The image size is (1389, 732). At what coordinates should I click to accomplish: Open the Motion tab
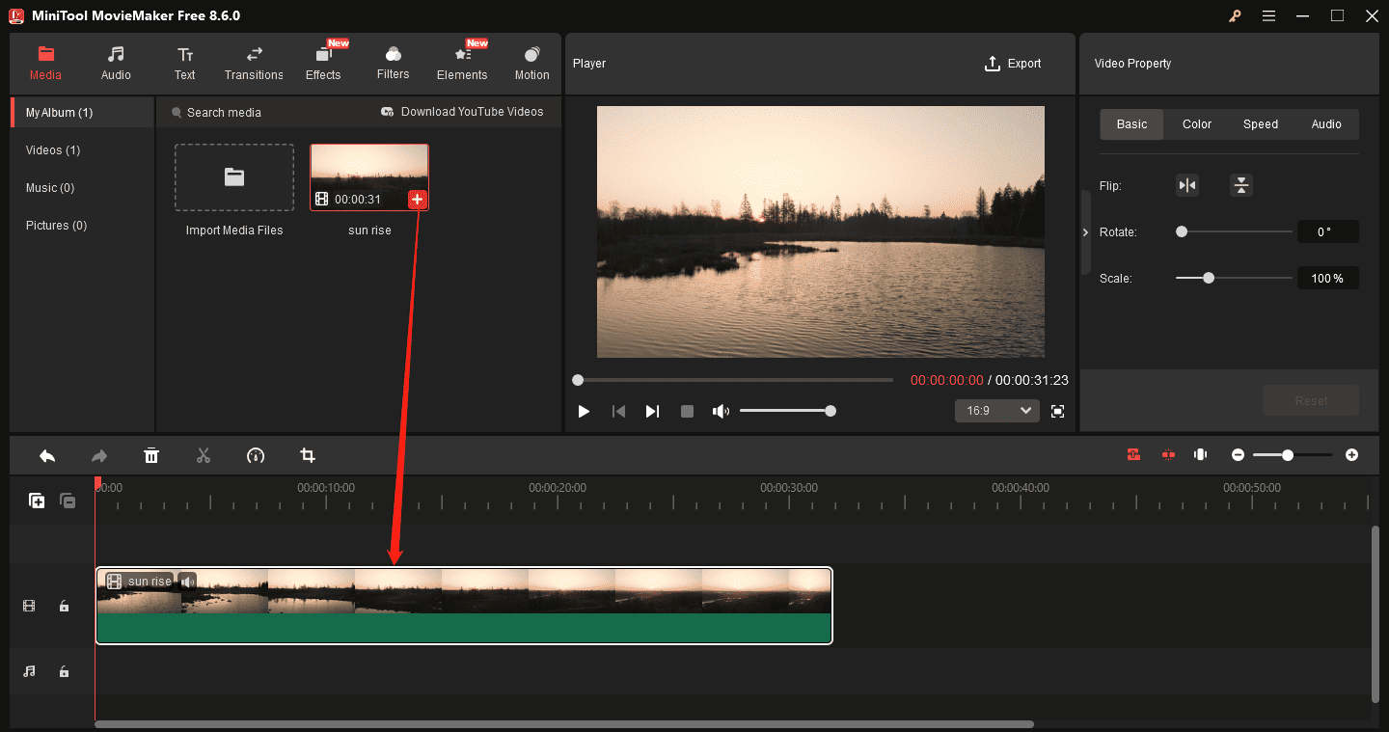point(531,63)
